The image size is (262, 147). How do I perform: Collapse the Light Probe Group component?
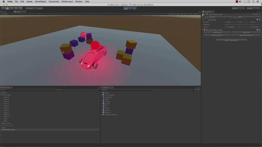pos(202,30)
